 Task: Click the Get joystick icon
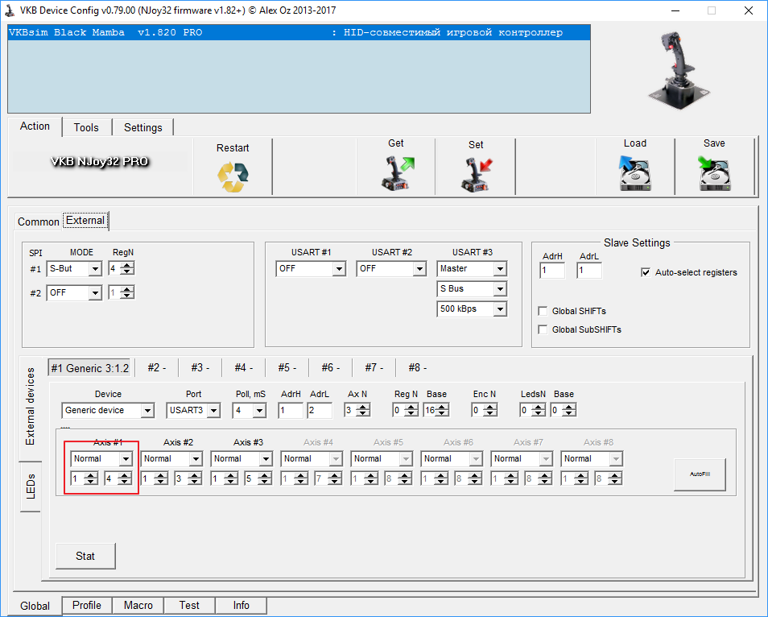[397, 173]
